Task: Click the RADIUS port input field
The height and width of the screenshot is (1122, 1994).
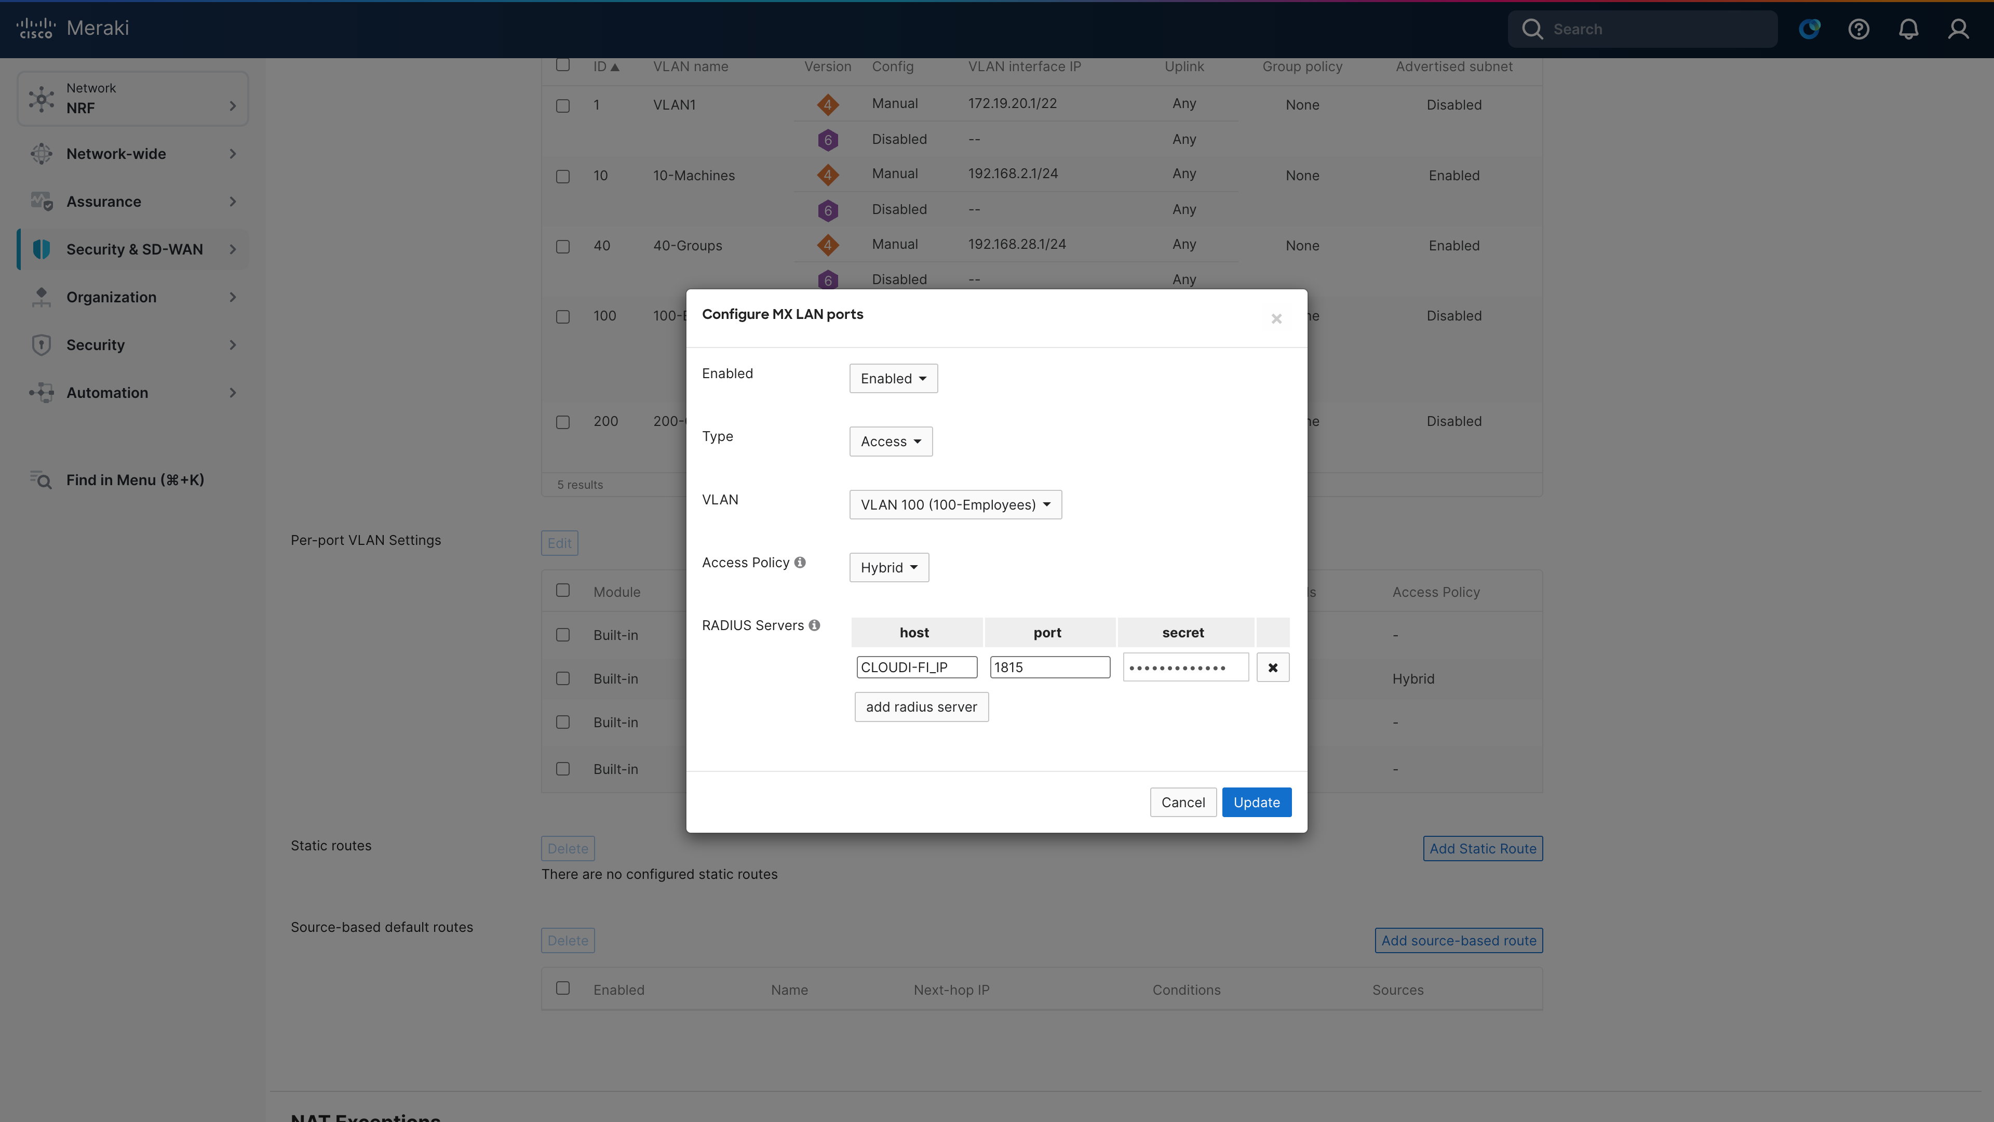Action: 1049,667
